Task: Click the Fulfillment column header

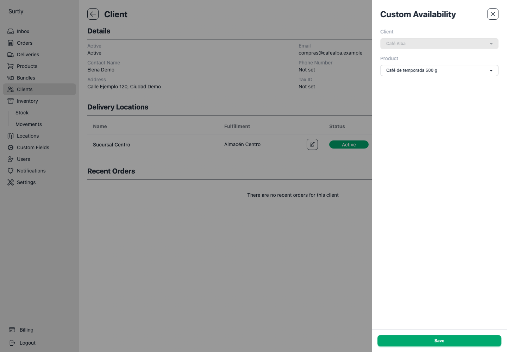Action: (x=237, y=126)
